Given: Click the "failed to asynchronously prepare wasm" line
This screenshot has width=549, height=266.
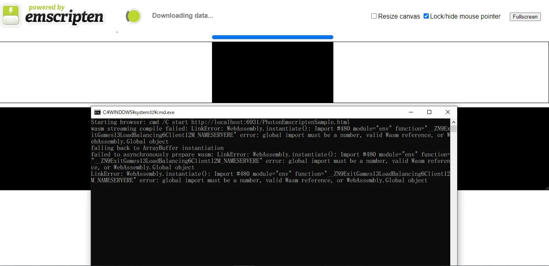Looking at the screenshot, I should 271,161.
